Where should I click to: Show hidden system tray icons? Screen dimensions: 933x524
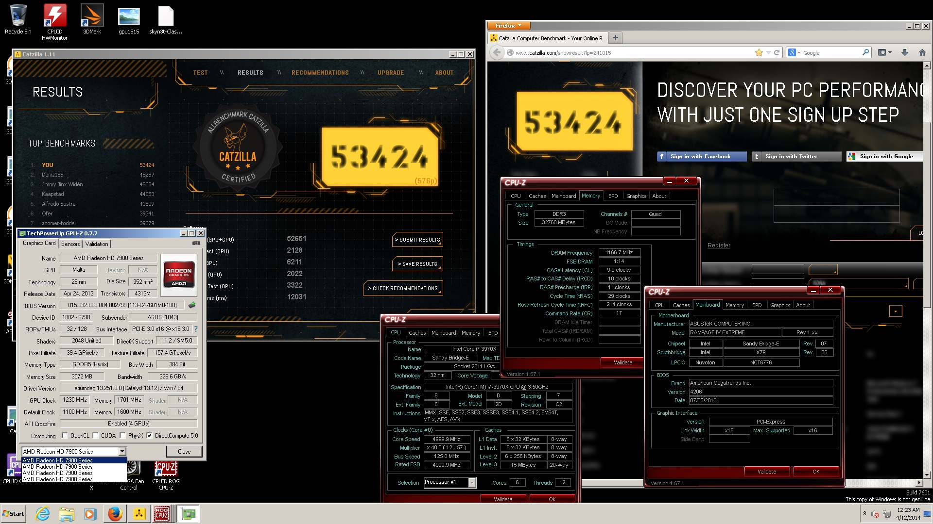point(864,513)
